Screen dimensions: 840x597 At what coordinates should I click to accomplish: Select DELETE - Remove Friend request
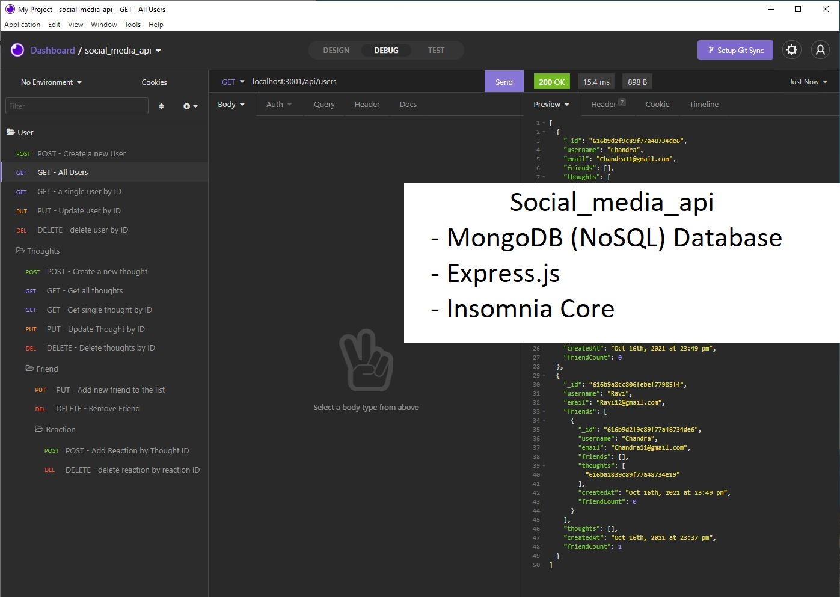pos(104,409)
